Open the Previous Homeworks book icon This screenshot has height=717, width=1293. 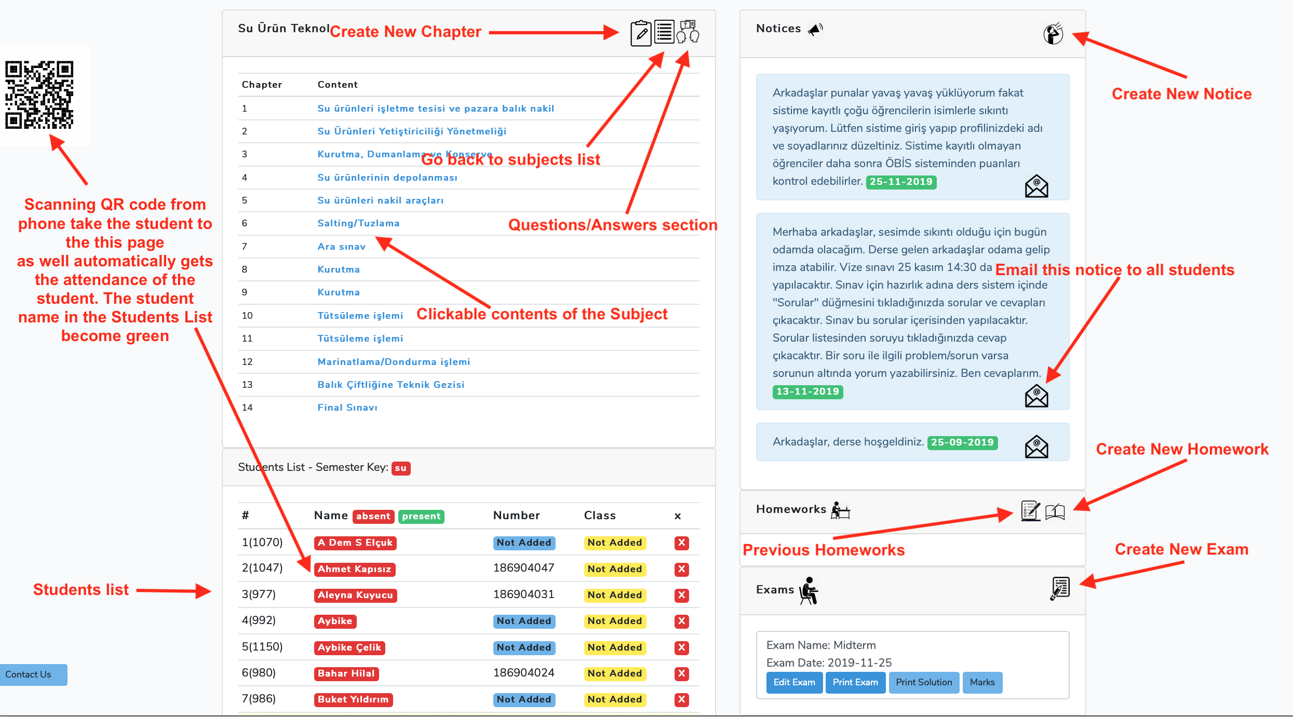(x=1055, y=512)
